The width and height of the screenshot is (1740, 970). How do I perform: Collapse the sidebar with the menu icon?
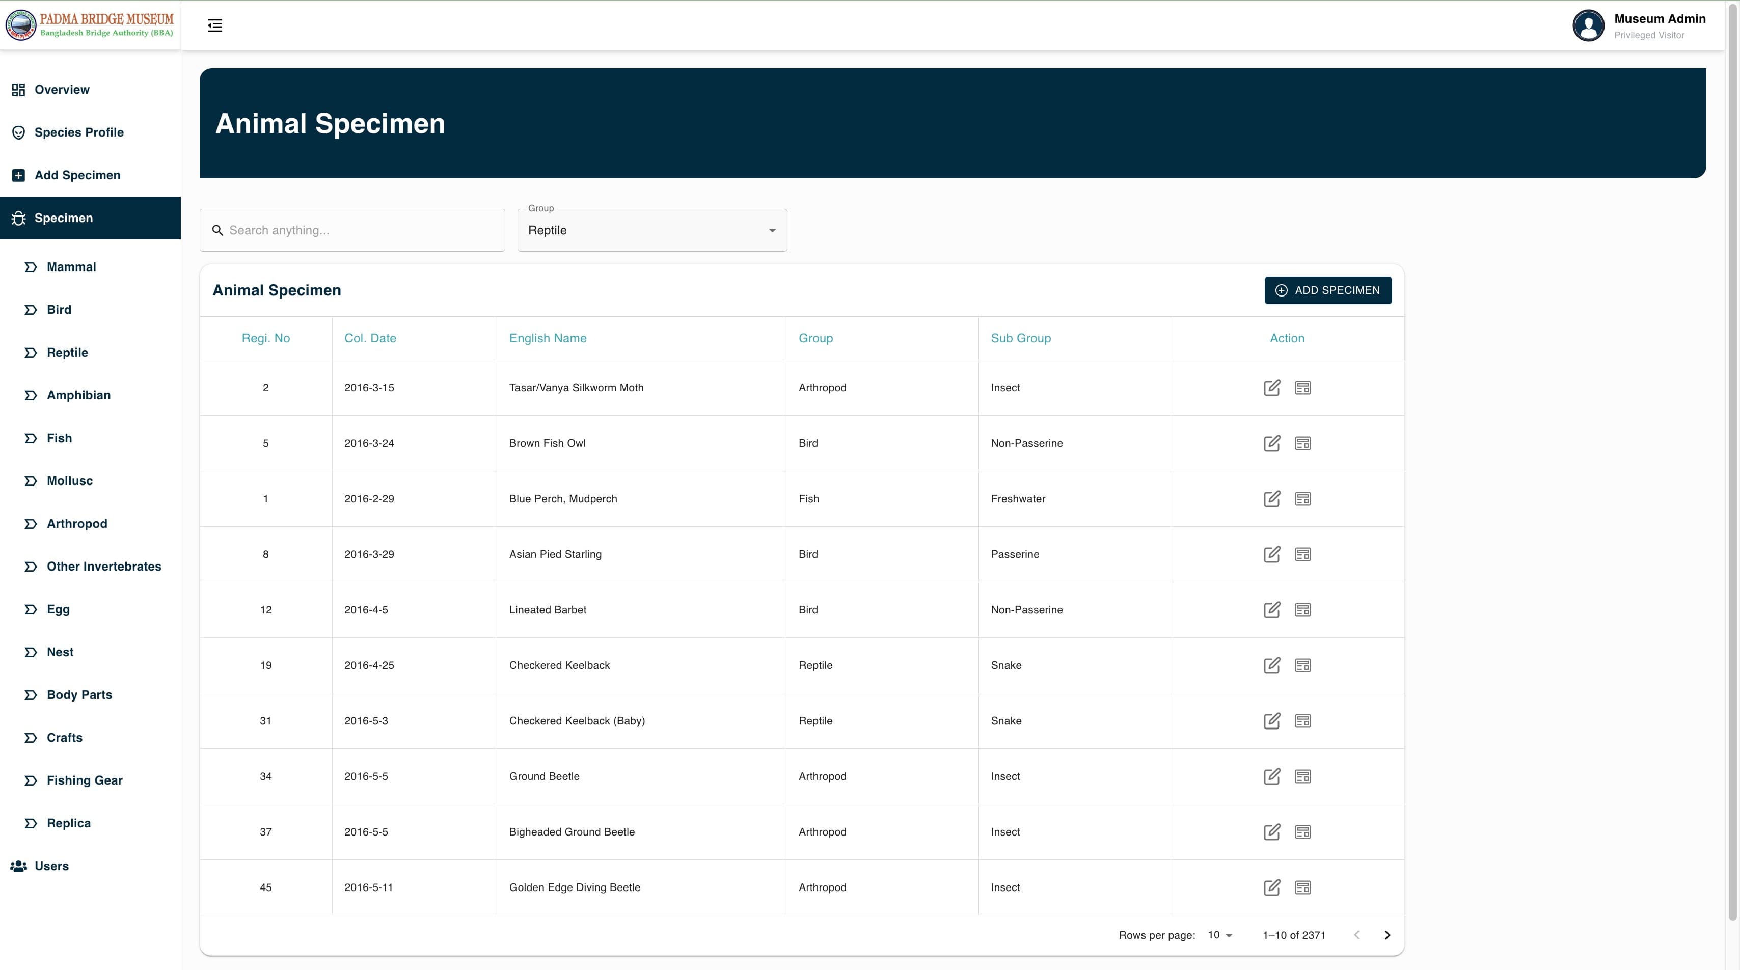point(215,25)
